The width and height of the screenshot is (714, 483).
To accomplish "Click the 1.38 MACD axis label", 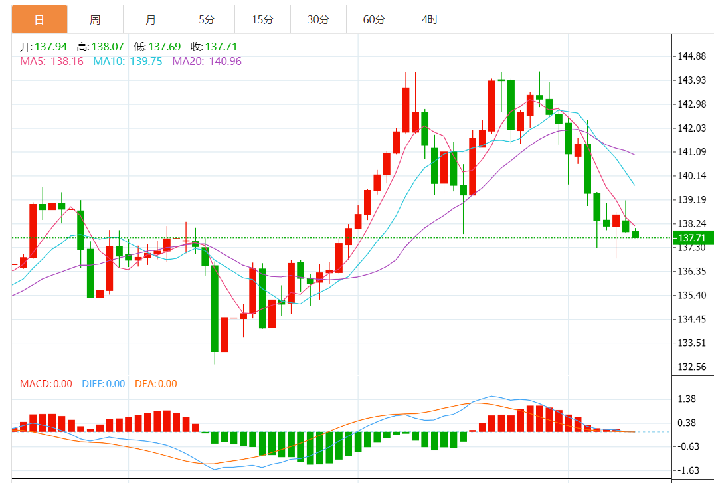I will [687, 399].
